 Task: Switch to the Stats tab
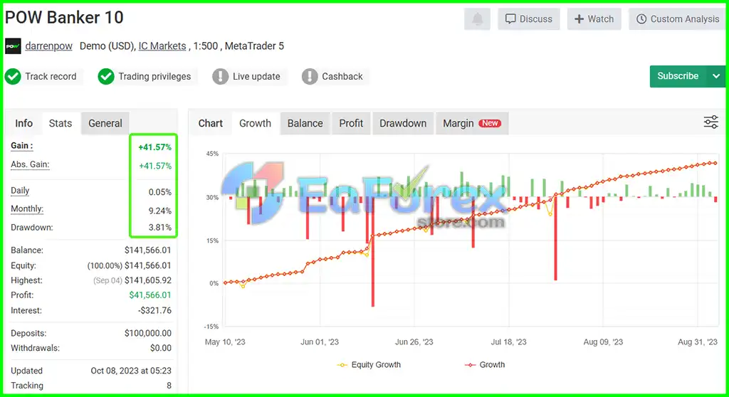[61, 123]
